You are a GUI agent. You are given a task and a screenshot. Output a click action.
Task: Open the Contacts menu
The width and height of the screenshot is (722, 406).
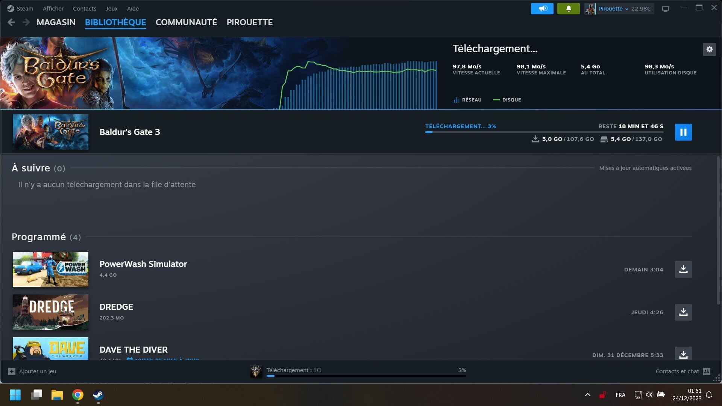point(85,8)
